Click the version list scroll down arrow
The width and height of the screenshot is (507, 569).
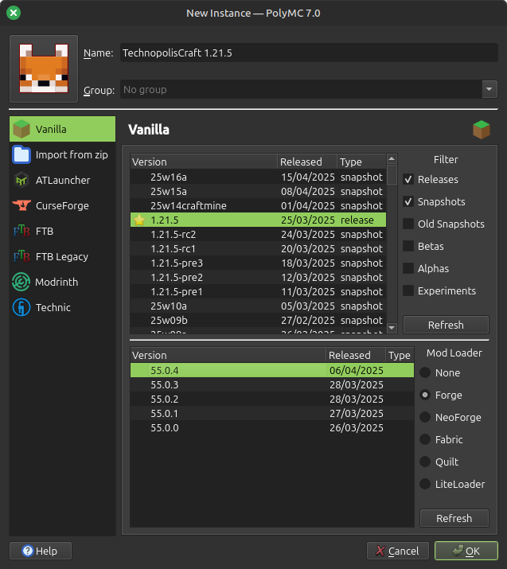click(x=392, y=328)
